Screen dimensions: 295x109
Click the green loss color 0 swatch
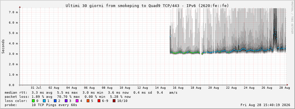(x=33, y=101)
